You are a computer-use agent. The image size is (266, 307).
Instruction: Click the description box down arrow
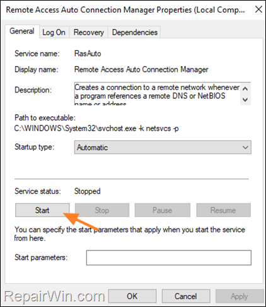click(x=245, y=99)
